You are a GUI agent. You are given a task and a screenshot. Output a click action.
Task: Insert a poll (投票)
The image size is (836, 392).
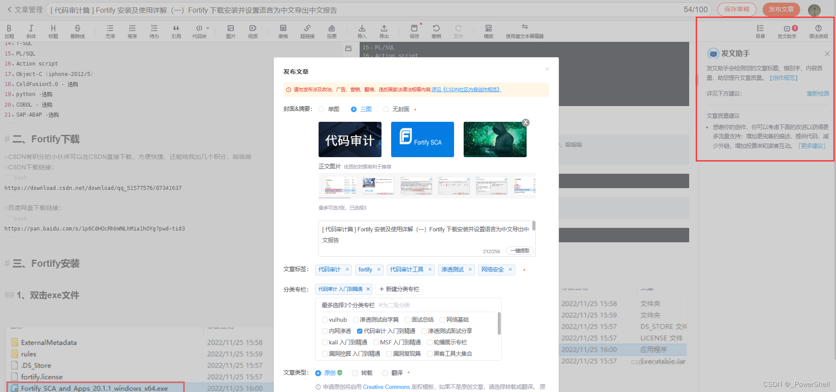(x=332, y=31)
